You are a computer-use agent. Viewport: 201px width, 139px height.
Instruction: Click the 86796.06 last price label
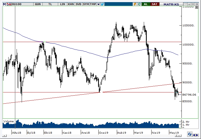tap(189, 95)
